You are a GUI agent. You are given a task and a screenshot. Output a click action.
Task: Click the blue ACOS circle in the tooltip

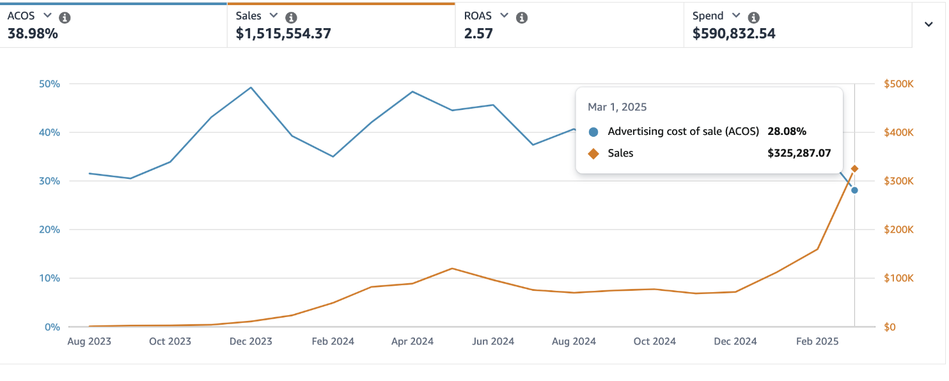pyautogui.click(x=593, y=132)
